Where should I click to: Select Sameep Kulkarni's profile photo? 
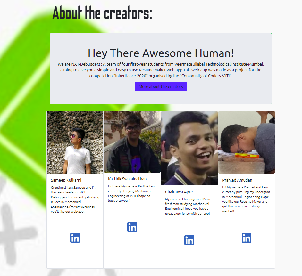click(x=75, y=142)
